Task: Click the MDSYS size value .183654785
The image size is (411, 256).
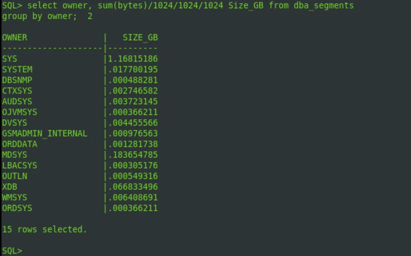Action: pos(133,155)
